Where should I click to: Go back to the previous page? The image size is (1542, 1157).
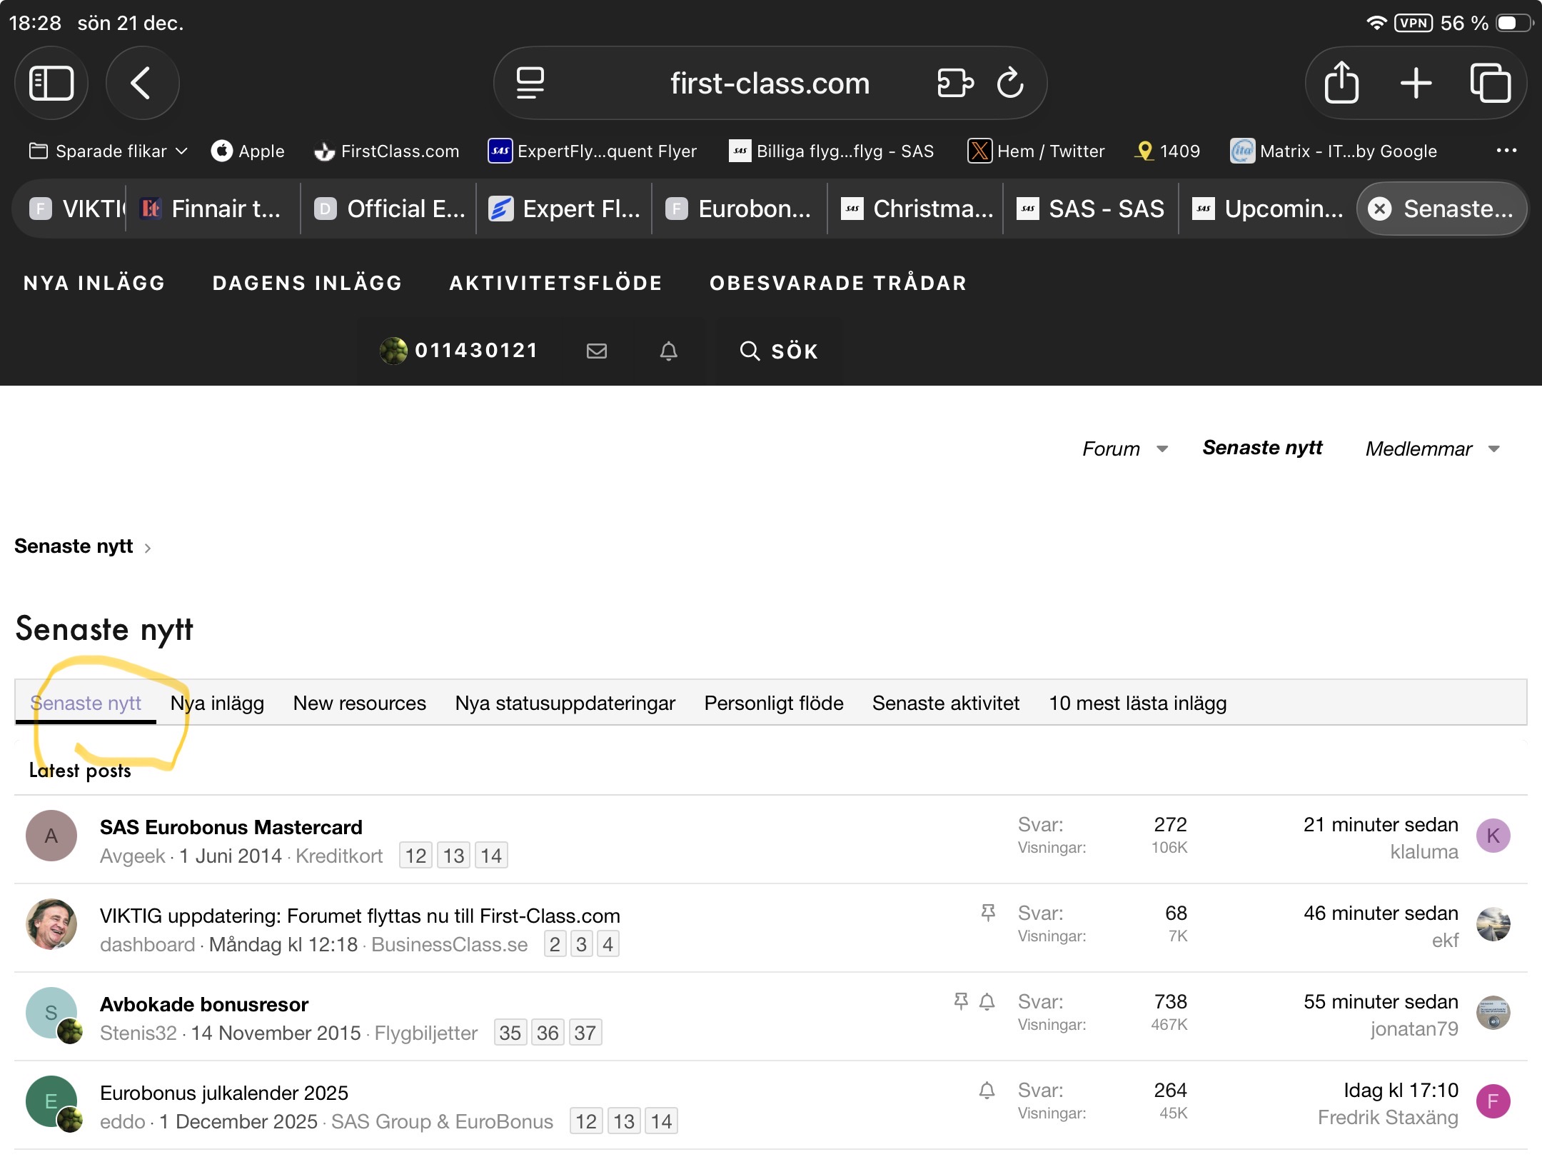point(141,83)
